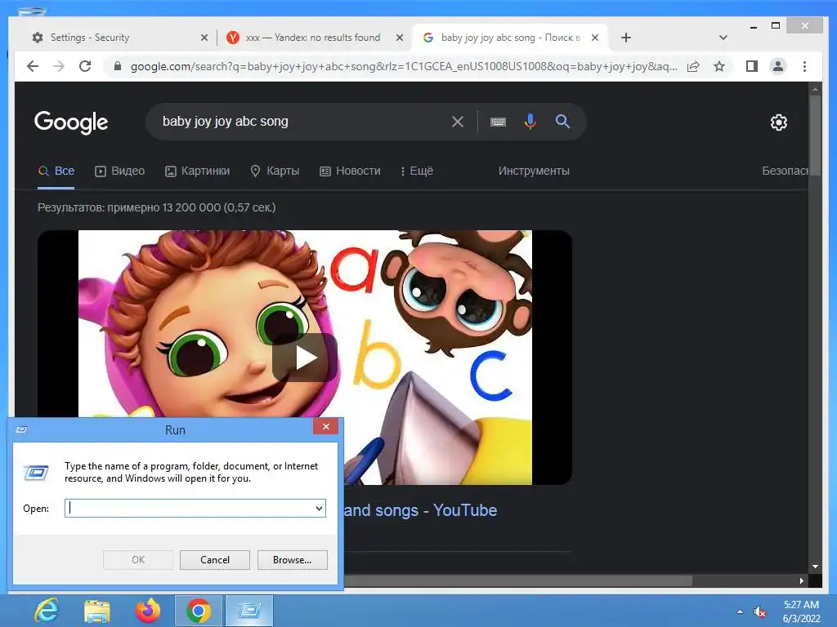The image size is (837, 627).
Task: Focus the Google search box text
Action: pos(226,122)
